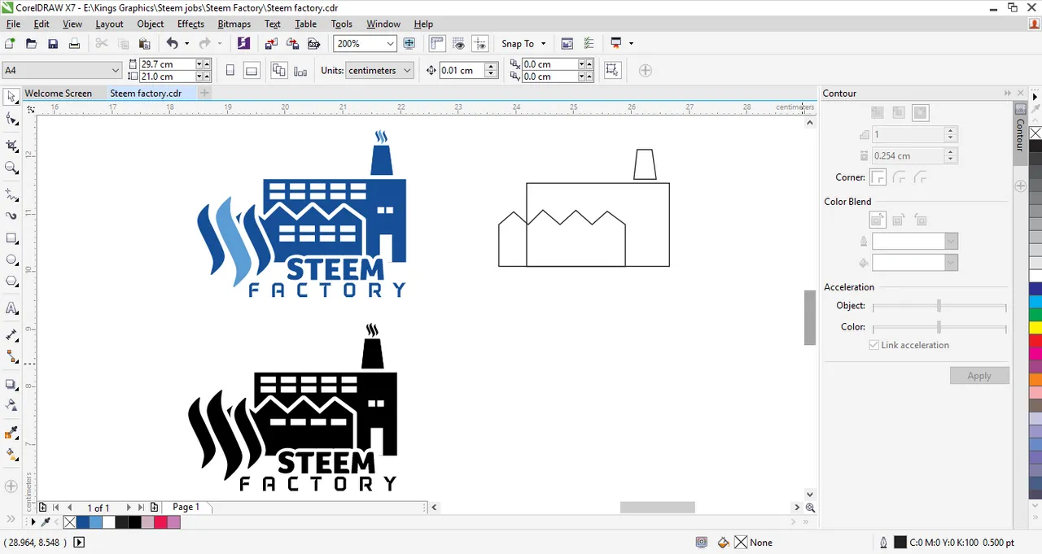
Task: Expand the Snap To dropdown
Action: (x=544, y=44)
